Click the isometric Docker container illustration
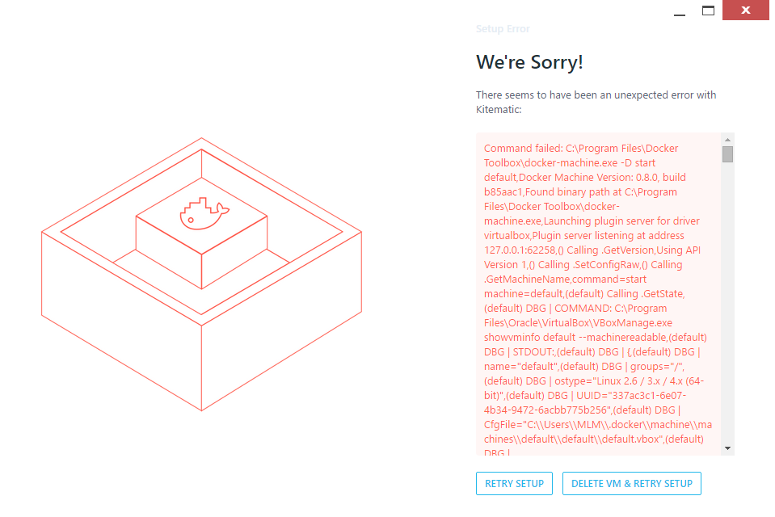This screenshot has height=517, width=775. coord(202,275)
